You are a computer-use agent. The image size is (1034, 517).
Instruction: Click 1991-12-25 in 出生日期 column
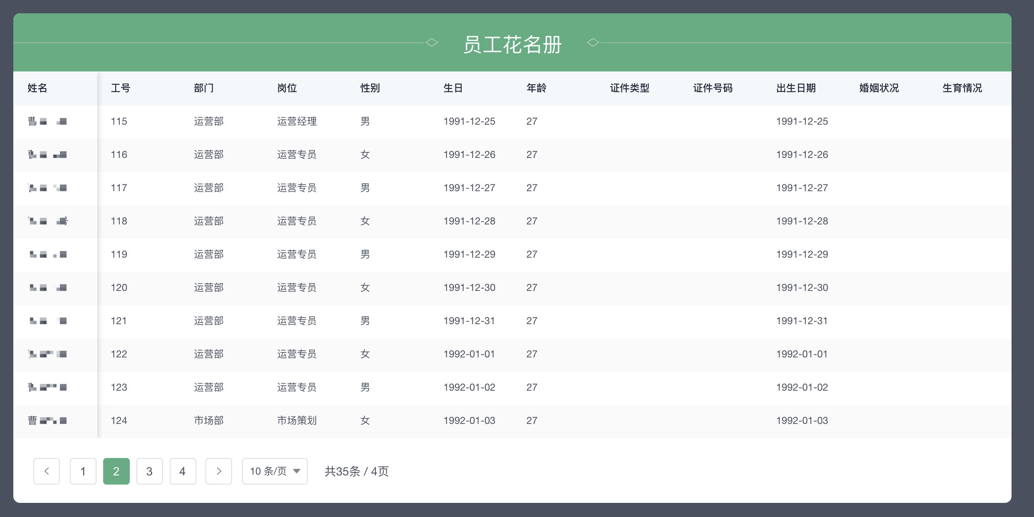(x=802, y=121)
